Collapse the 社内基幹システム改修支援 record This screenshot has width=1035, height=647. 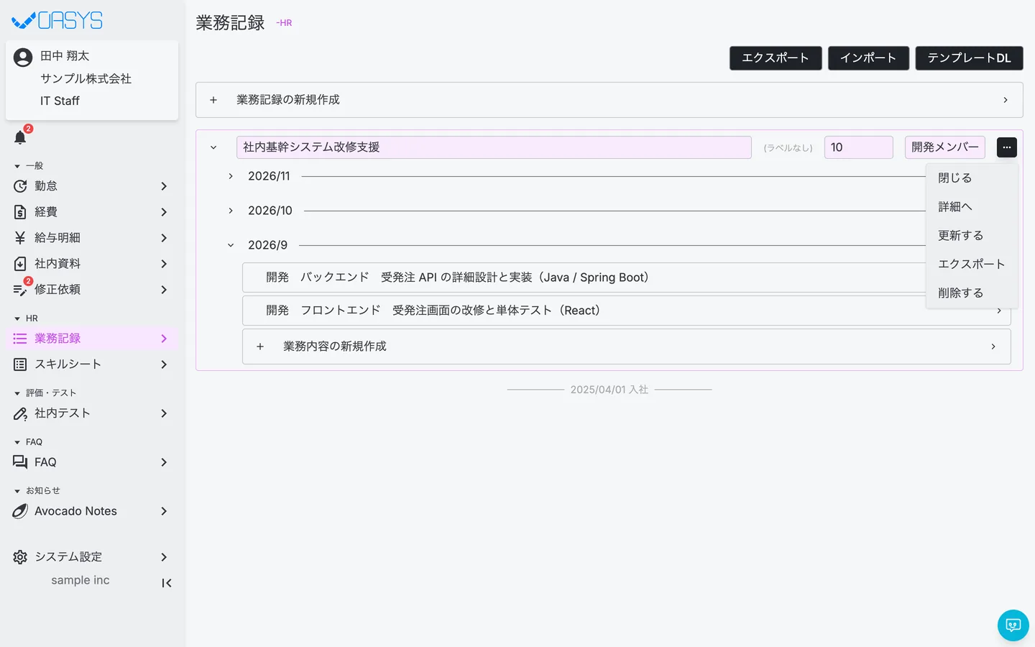coord(213,147)
